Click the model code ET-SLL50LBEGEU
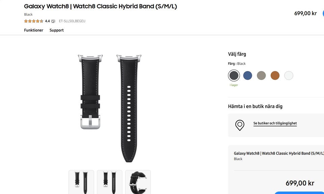This screenshot has width=324, height=194. pyautogui.click(x=72, y=21)
